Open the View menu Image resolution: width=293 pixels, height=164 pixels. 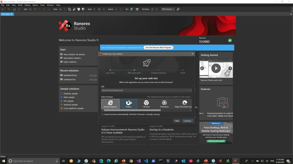pyautogui.click(x=14, y=5)
